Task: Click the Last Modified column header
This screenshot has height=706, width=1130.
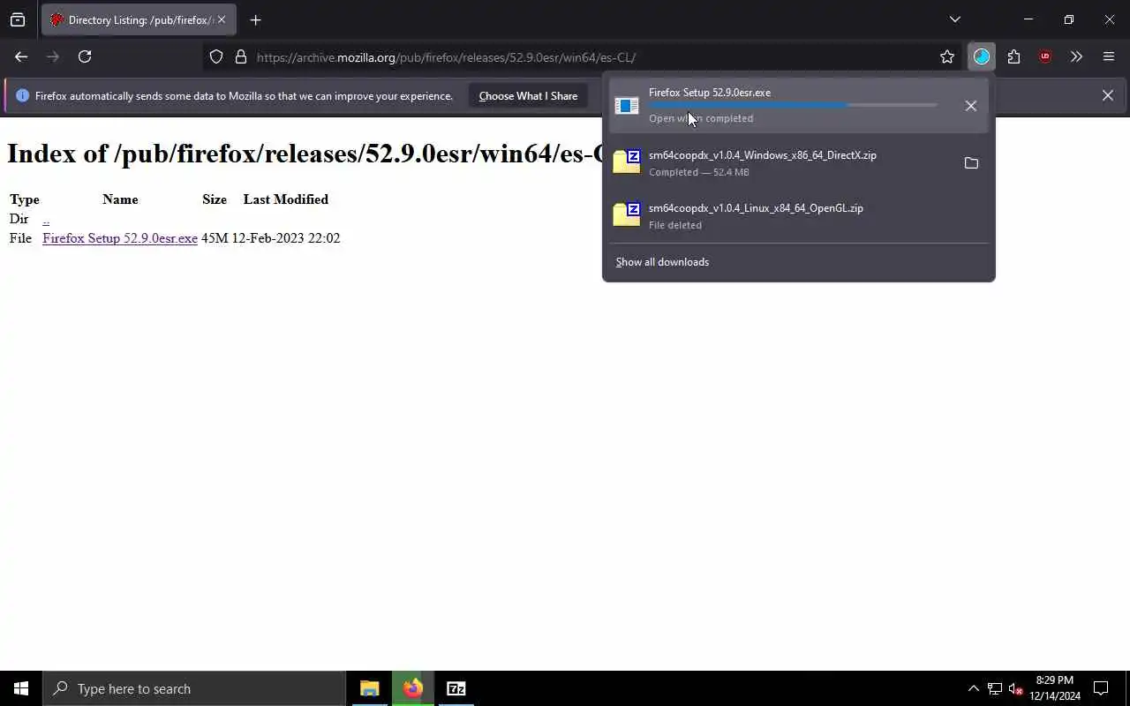Action: click(286, 199)
